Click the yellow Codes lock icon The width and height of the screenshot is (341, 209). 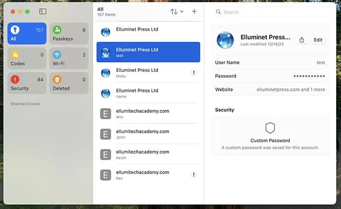coord(15,55)
